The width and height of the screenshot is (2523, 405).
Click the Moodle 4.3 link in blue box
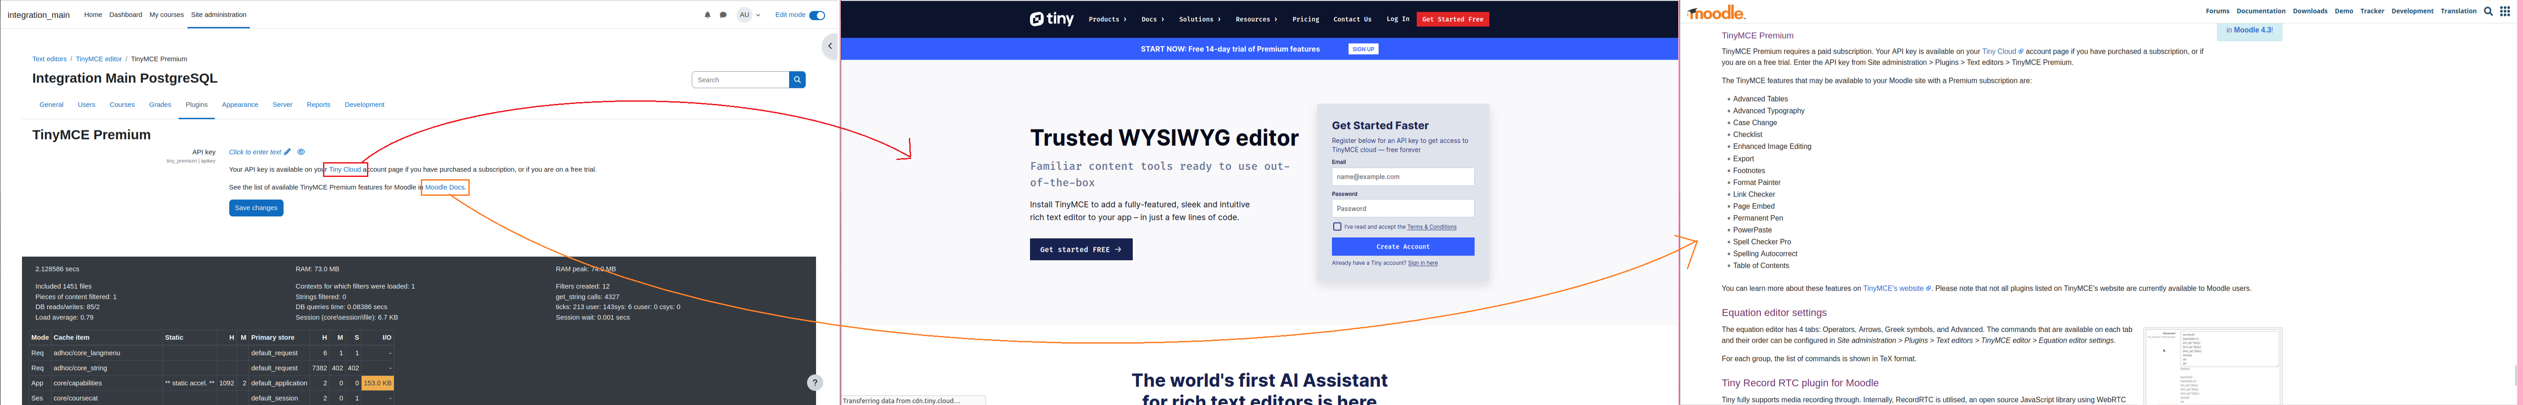[x=2252, y=30]
